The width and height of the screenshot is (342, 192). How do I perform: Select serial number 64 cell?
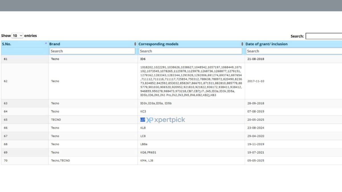tap(6, 112)
